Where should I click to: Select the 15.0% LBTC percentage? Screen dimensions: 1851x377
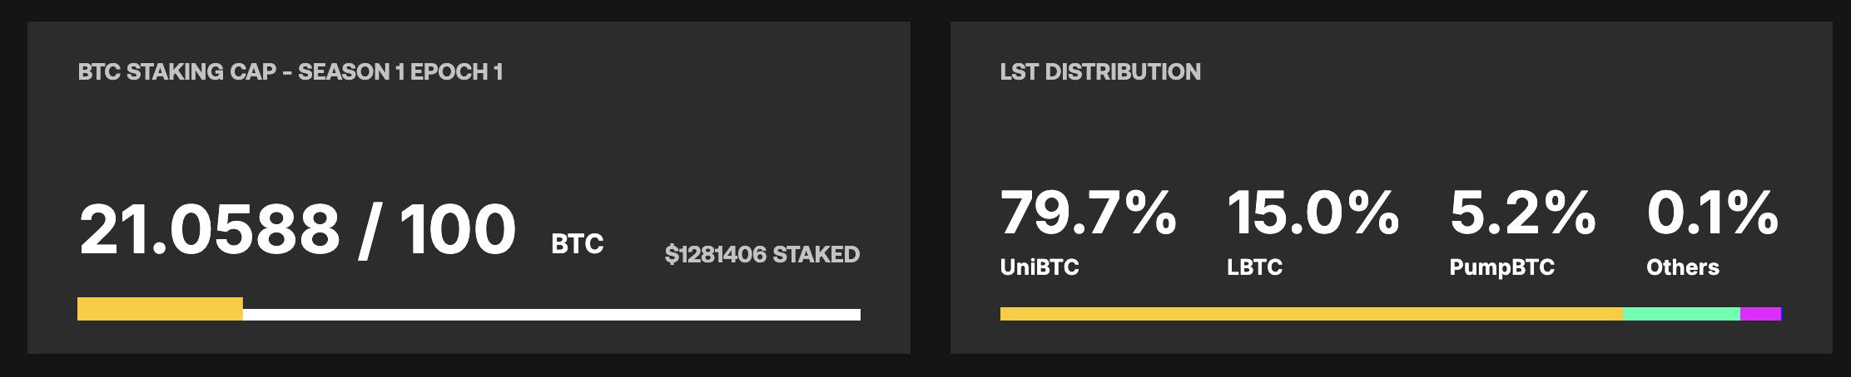tap(1313, 213)
